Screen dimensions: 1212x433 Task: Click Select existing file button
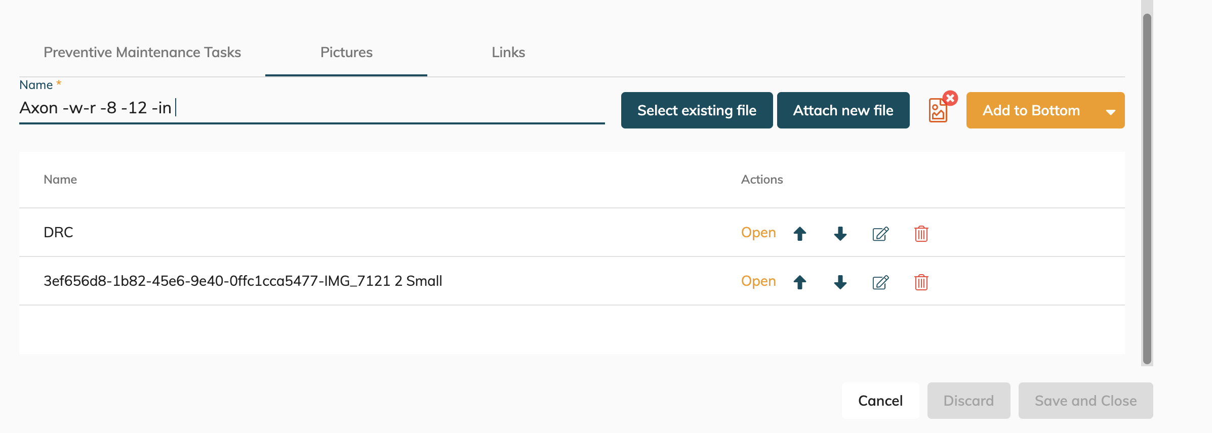click(x=697, y=110)
